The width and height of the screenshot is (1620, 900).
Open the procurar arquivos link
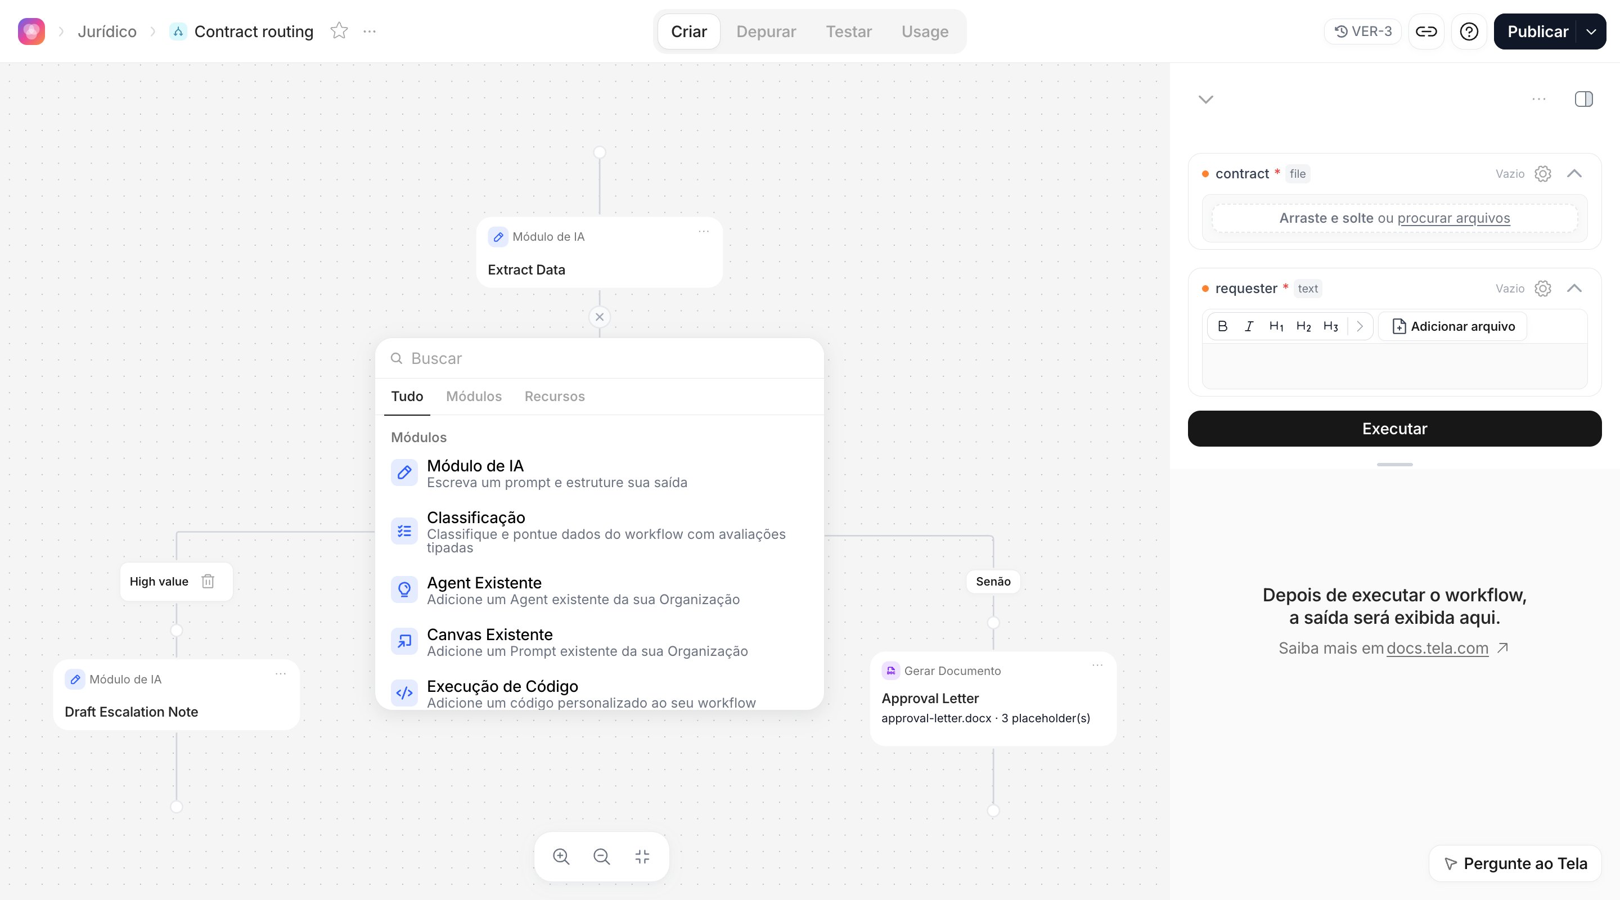click(x=1453, y=218)
